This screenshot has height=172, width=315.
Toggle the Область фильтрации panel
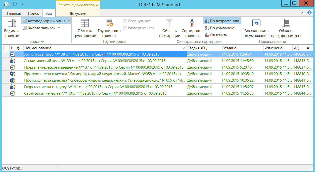[x=169, y=28]
